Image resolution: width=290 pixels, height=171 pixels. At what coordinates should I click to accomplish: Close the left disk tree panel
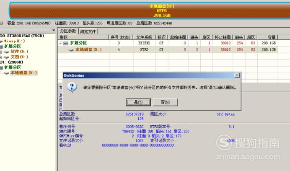54,30
